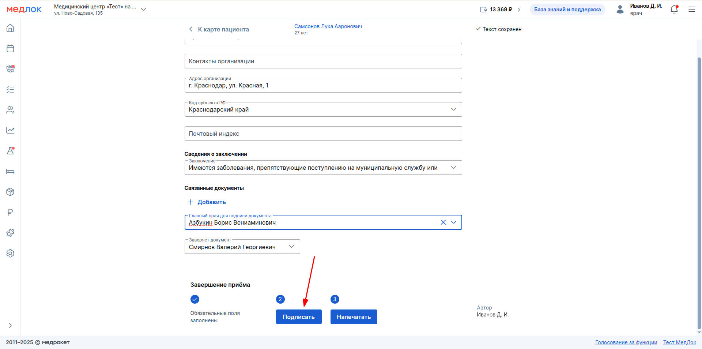This screenshot has width=702, height=349.
Task: Open the analytics chart icon
Action: [x=10, y=131]
